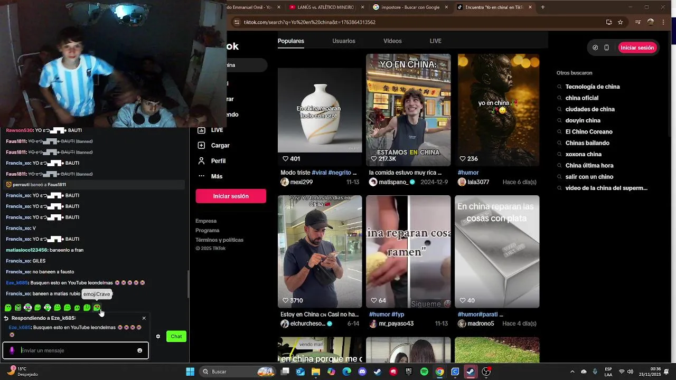Open the video thumbnail of man with phone by elchurcheso
The image size is (676, 380).
[x=320, y=252]
